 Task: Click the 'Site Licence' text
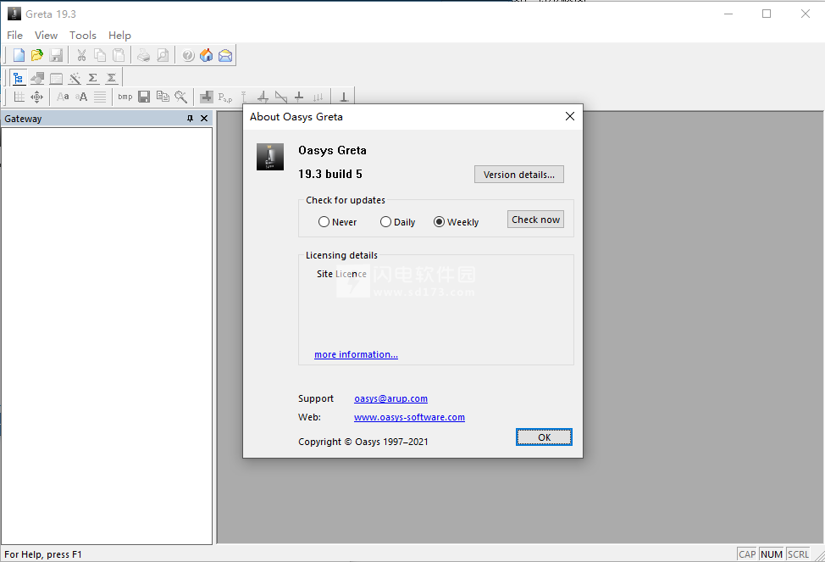(341, 274)
